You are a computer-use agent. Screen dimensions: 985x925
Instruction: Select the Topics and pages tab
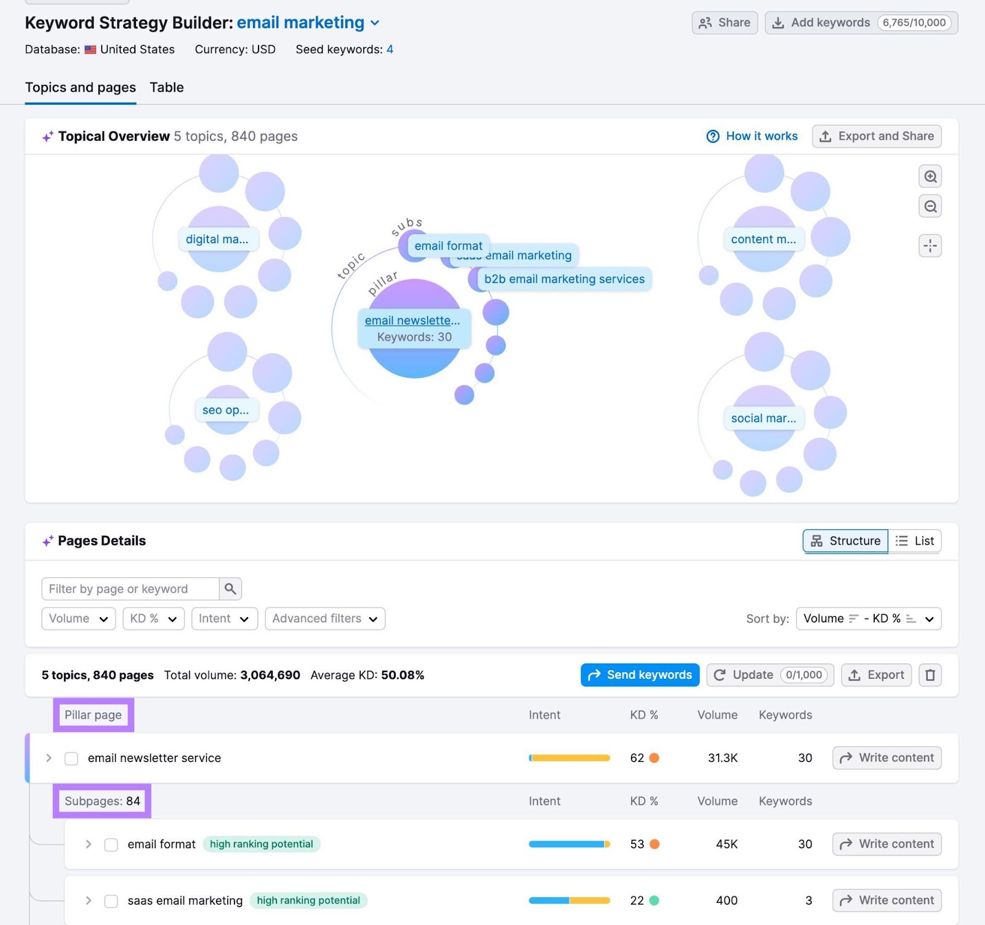(80, 87)
